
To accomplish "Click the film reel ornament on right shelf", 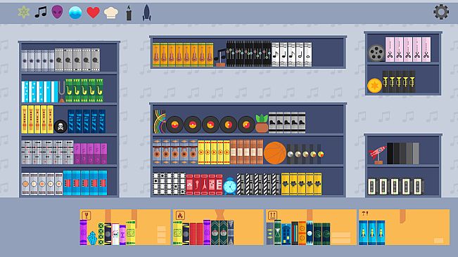I will (x=376, y=53).
